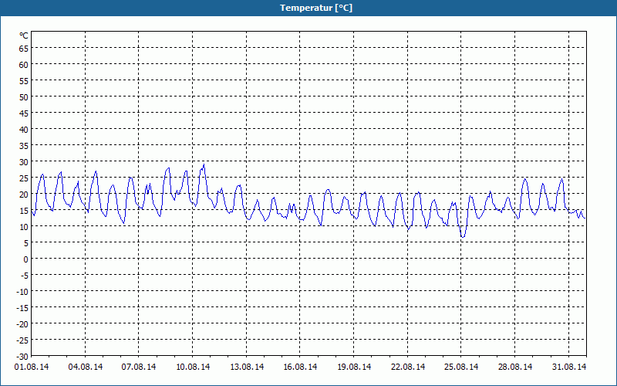Select the -20 axis label
The height and width of the screenshot is (386, 617).
click(x=22, y=323)
